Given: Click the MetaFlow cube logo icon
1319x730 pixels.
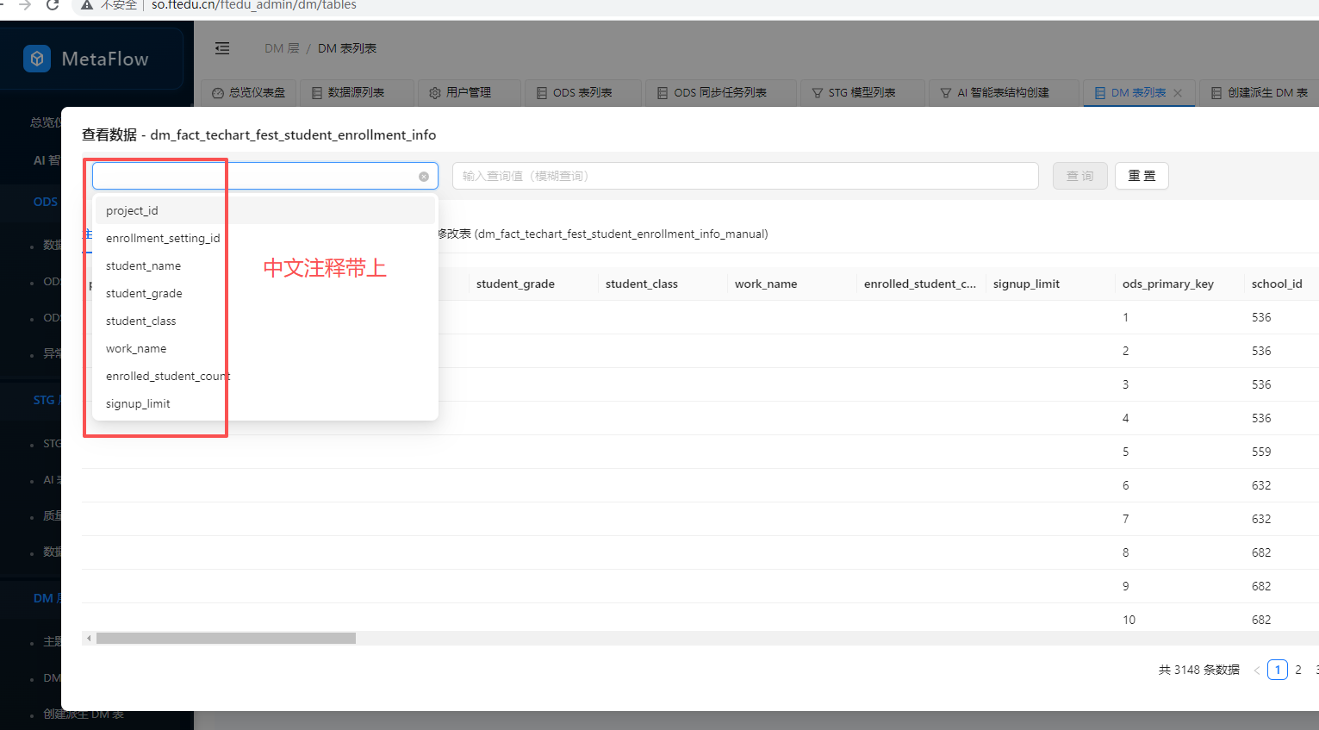Looking at the screenshot, I should click(x=37, y=59).
